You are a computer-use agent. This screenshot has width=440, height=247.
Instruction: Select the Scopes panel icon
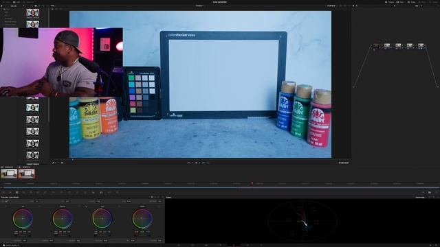pos(430,192)
